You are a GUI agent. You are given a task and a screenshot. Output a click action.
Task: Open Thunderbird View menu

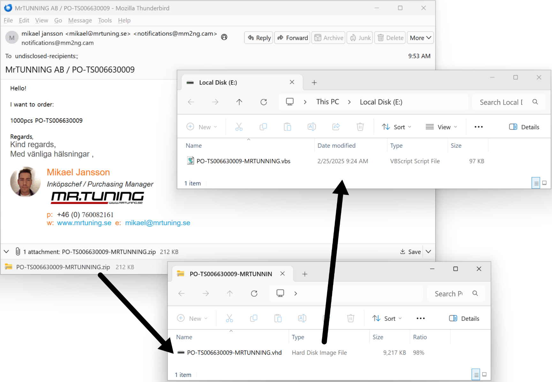click(42, 20)
